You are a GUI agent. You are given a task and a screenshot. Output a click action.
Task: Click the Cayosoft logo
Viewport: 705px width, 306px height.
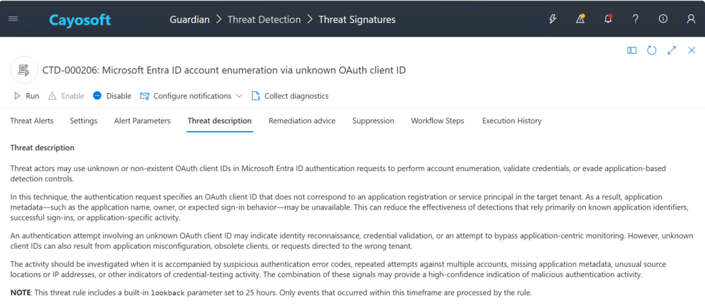(x=80, y=20)
